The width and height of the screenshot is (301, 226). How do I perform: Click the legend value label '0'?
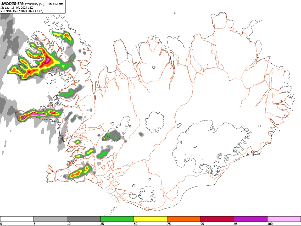pos(1,224)
